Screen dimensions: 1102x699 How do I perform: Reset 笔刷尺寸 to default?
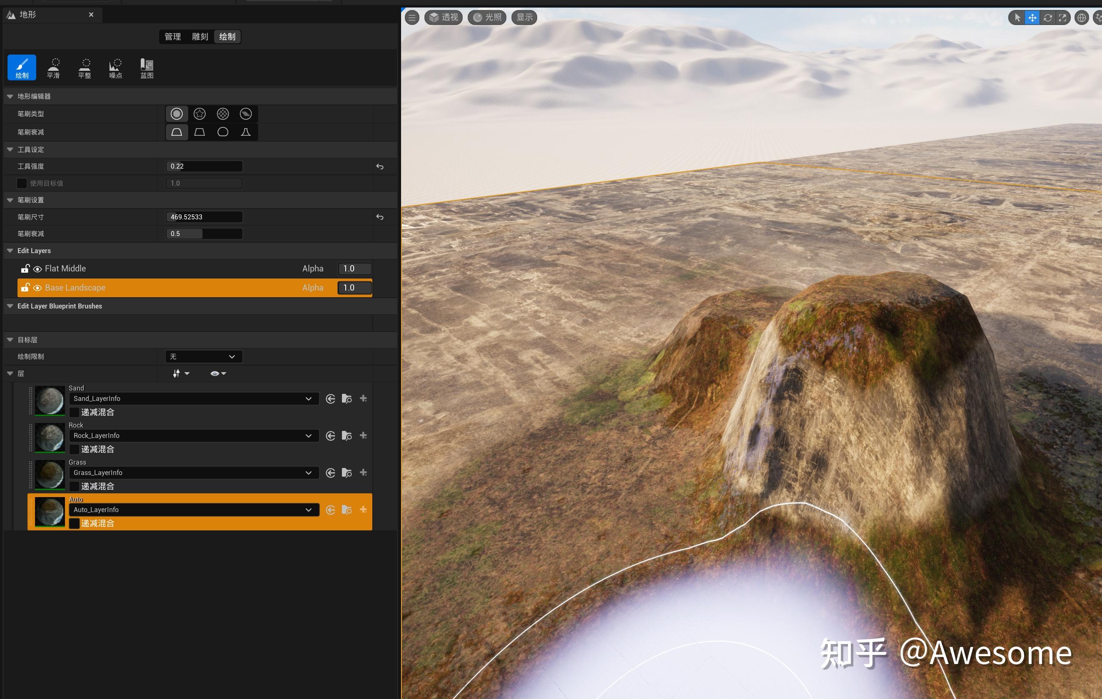point(380,217)
